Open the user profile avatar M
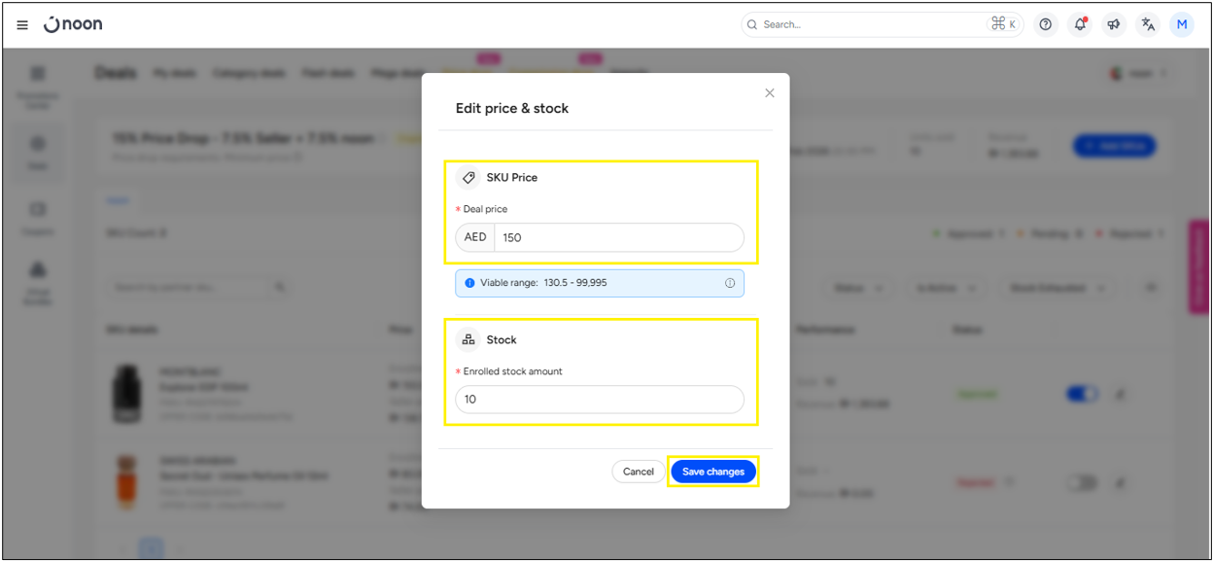 point(1182,25)
